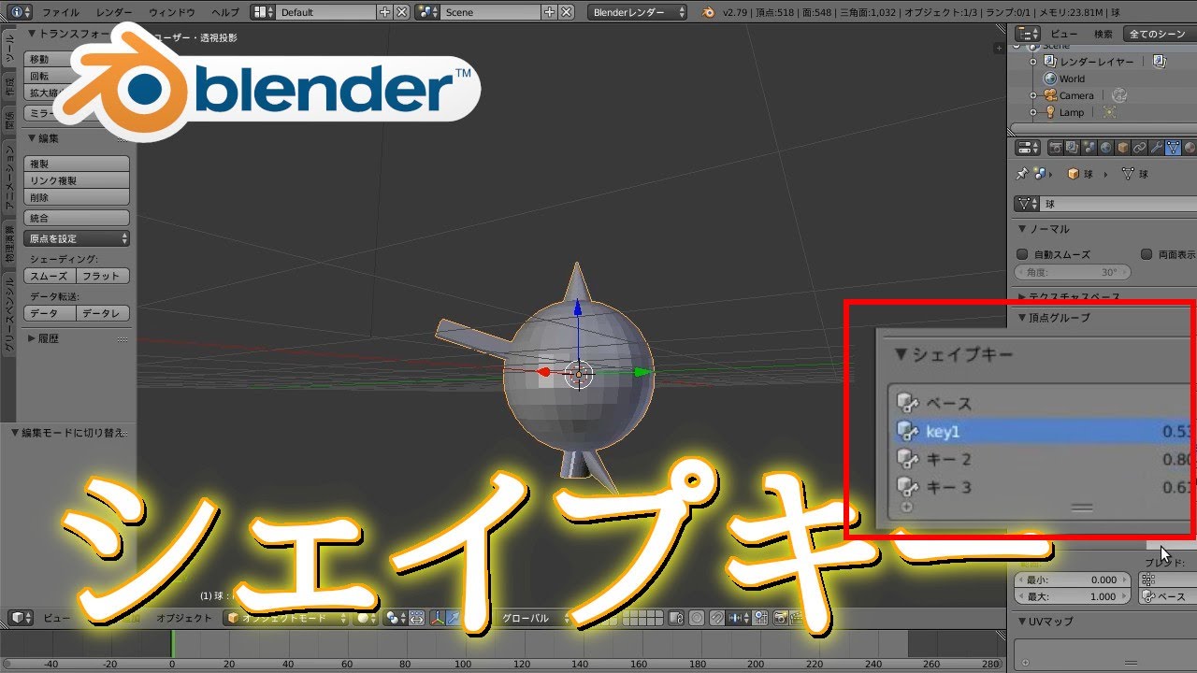Toggle the pin icon in properties
The image size is (1197, 673).
pyautogui.click(x=1022, y=174)
